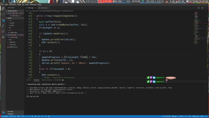The width and height of the screenshot is (209, 118).
Task: Click errors and warnings count in status bar
Action: pos(13,116)
